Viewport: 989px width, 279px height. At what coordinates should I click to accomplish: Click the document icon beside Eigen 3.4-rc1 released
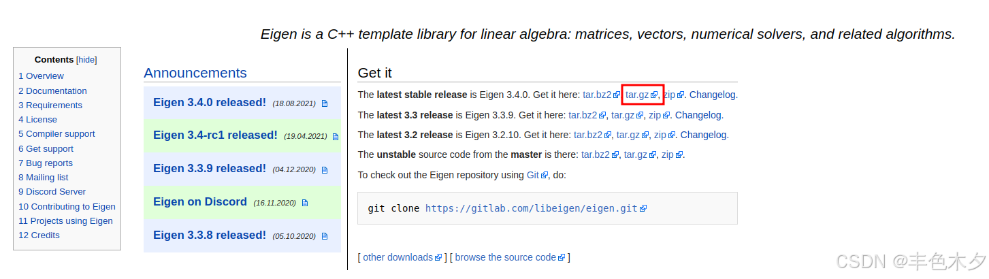click(336, 137)
